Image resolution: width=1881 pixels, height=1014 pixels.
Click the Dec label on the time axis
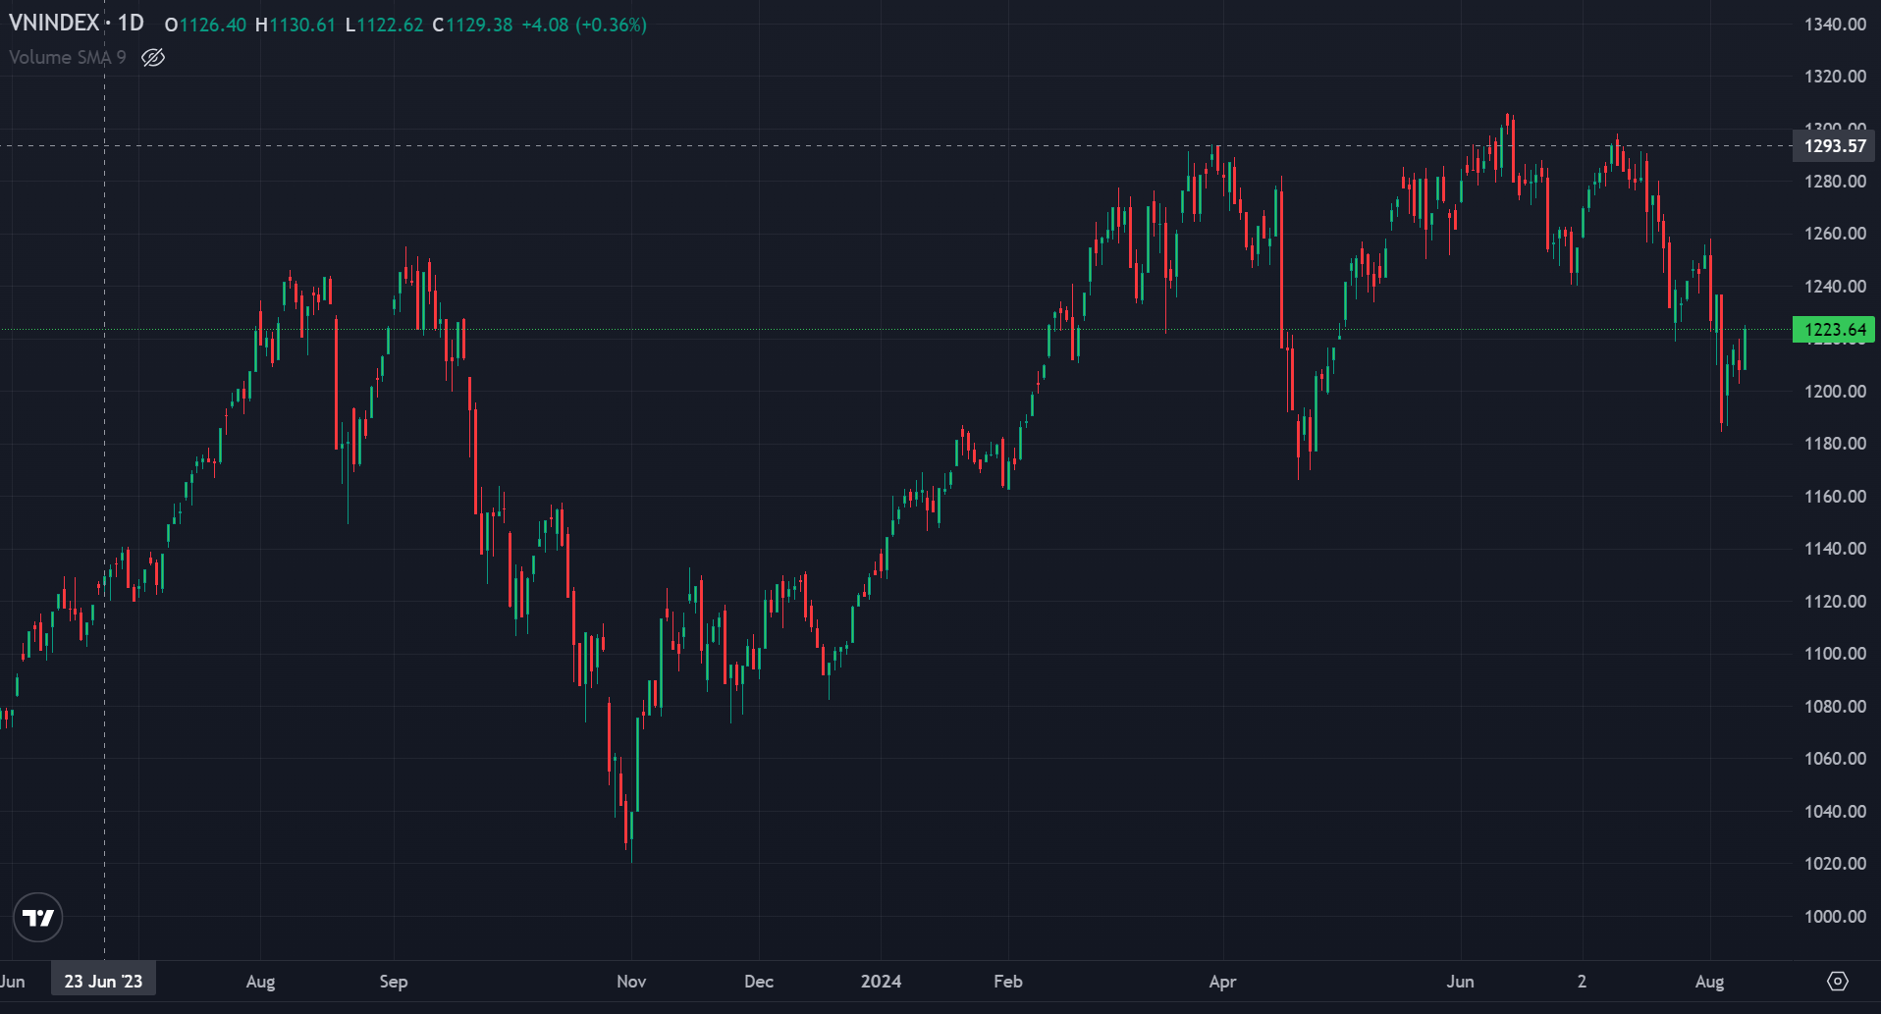click(759, 982)
